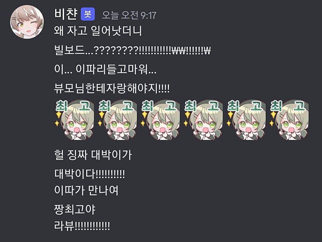Click the final line 라뷰!!!!!!!!!!!!
This screenshot has width=322, height=242.
point(82,226)
